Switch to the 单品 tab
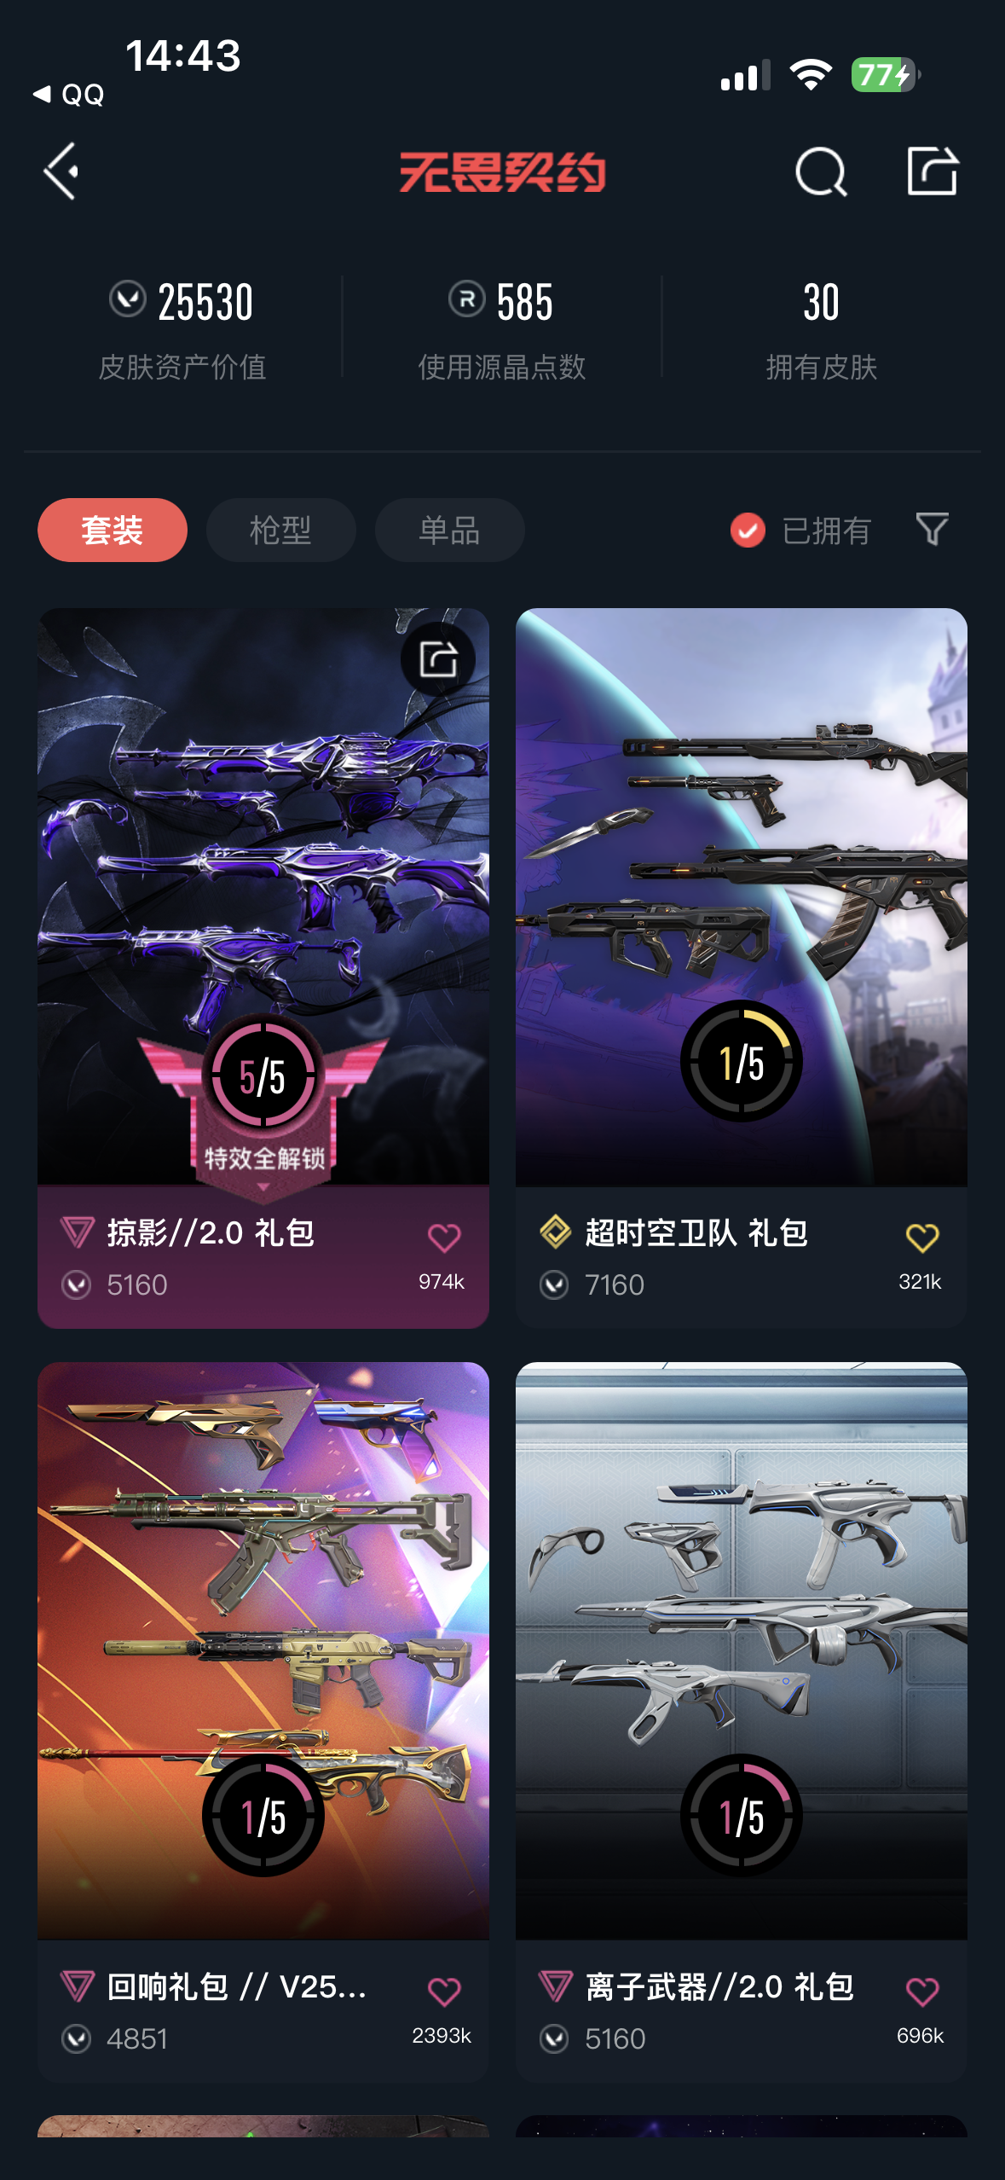Image resolution: width=1005 pixels, height=2180 pixels. pyautogui.click(x=449, y=530)
